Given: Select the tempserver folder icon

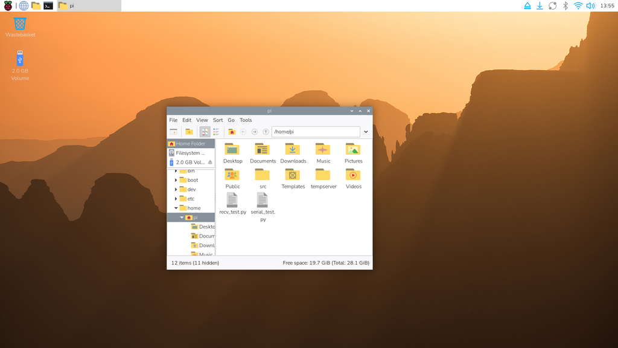Looking at the screenshot, I should click(x=323, y=179).
